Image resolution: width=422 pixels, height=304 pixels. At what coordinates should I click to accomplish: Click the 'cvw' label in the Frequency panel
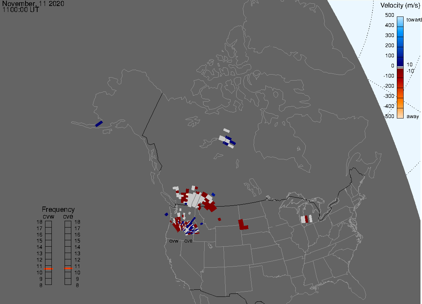(48, 216)
